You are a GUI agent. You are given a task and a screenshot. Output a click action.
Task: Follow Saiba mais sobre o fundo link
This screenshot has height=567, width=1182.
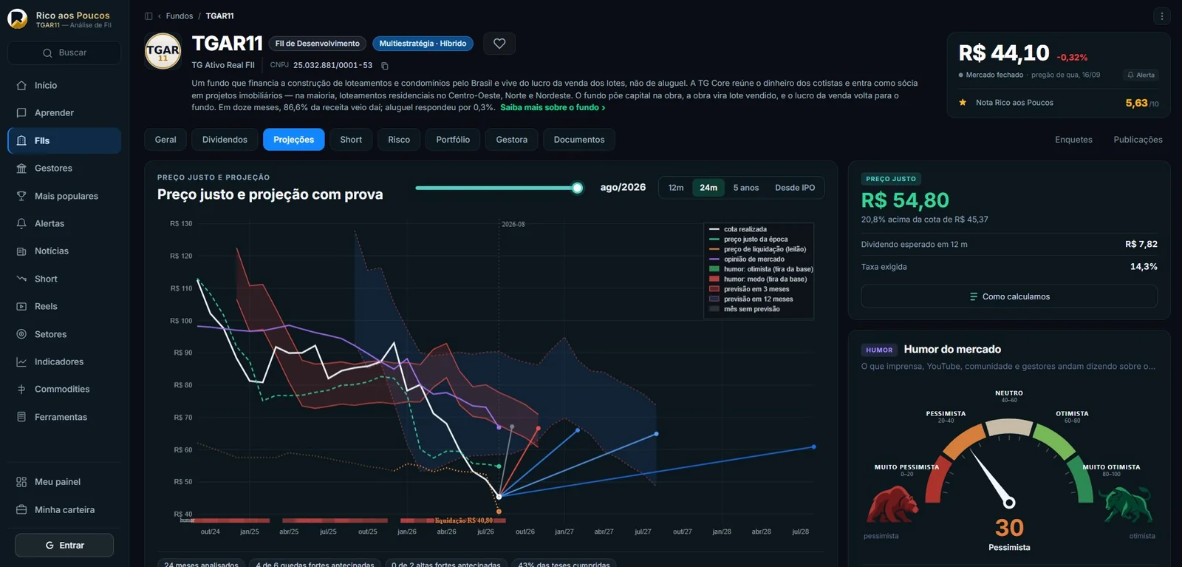[553, 108]
